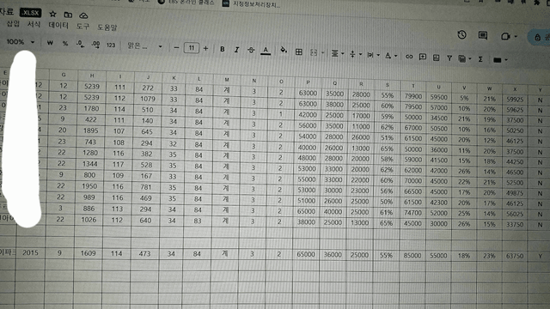Viewport: 550px width, 309px height.
Task: Click the Y value in last row
Action: click(541, 257)
